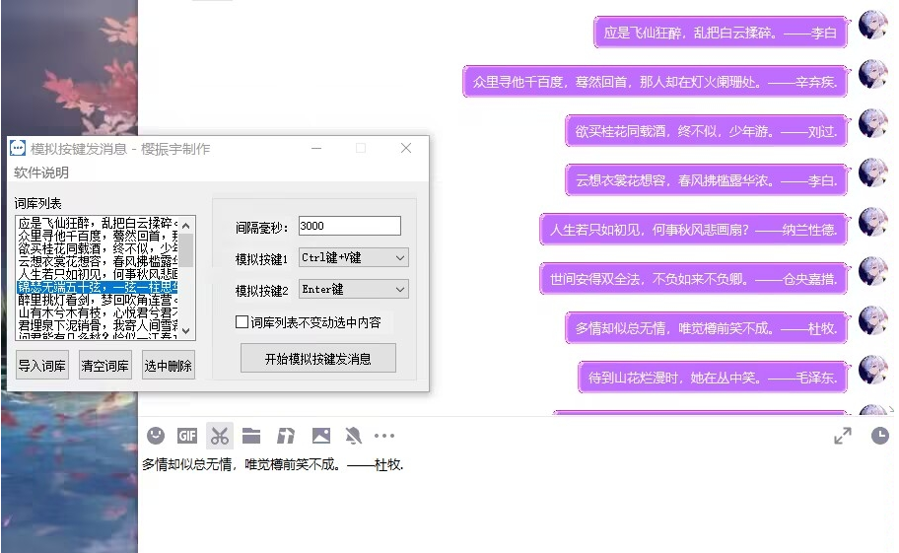Image resolution: width=899 pixels, height=553 pixels.
Task: Click the muted bell icon
Action: click(353, 436)
